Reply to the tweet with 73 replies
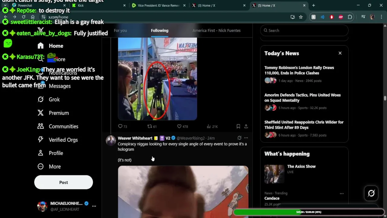Screen dimensions: 387x218 pyautogui.click(x=122, y=126)
